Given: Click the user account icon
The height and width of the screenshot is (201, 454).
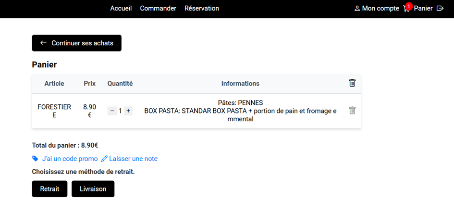Looking at the screenshot, I should tap(357, 9).
